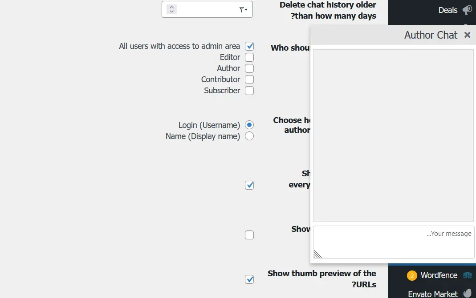This screenshot has width=476, height=298.
Task: Click the Deals megaphone icon
Action: point(467,10)
